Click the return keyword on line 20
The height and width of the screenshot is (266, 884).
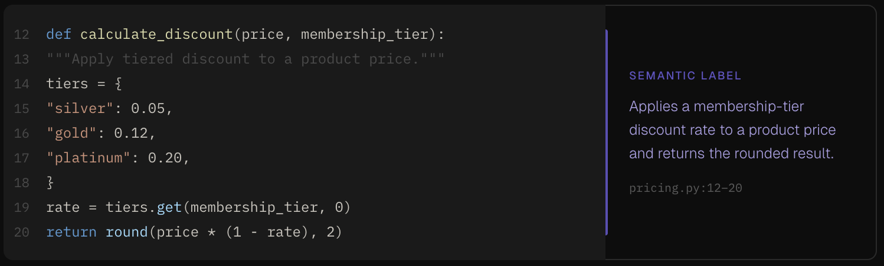click(71, 232)
